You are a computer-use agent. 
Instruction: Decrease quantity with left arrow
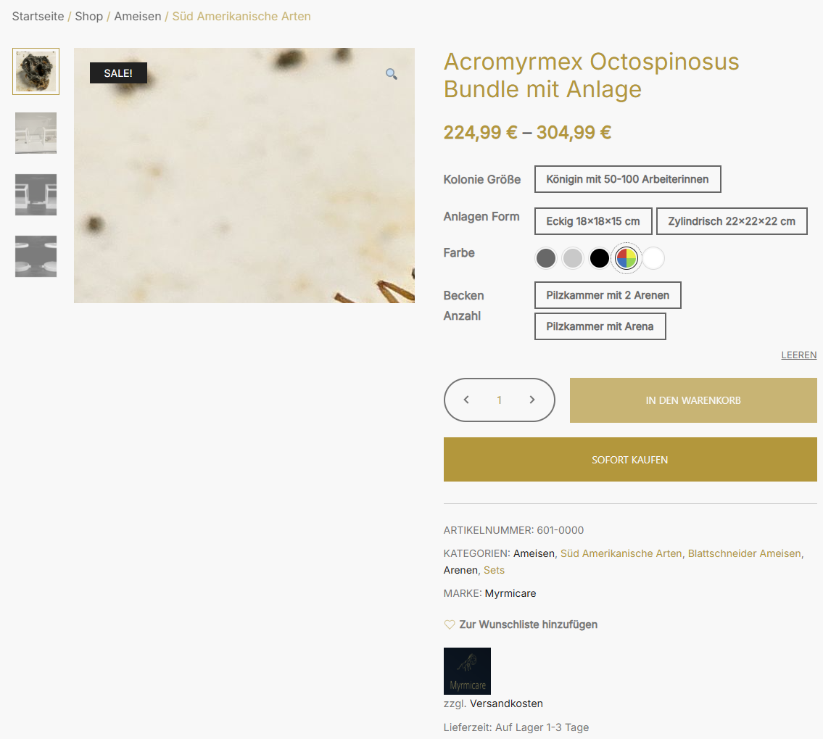click(466, 400)
